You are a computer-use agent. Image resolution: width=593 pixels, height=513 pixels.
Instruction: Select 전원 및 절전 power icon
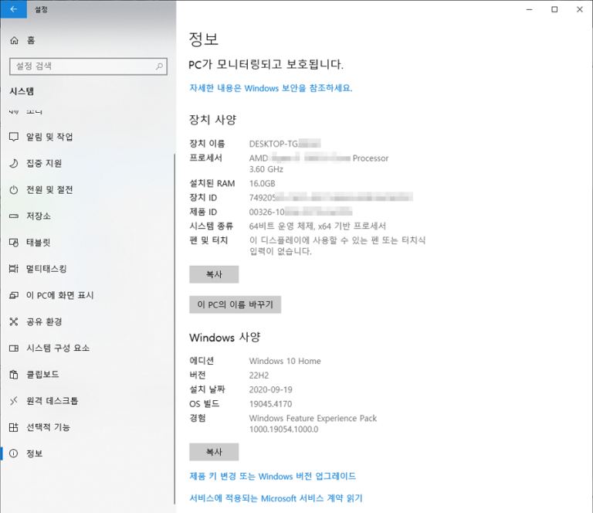[14, 190]
